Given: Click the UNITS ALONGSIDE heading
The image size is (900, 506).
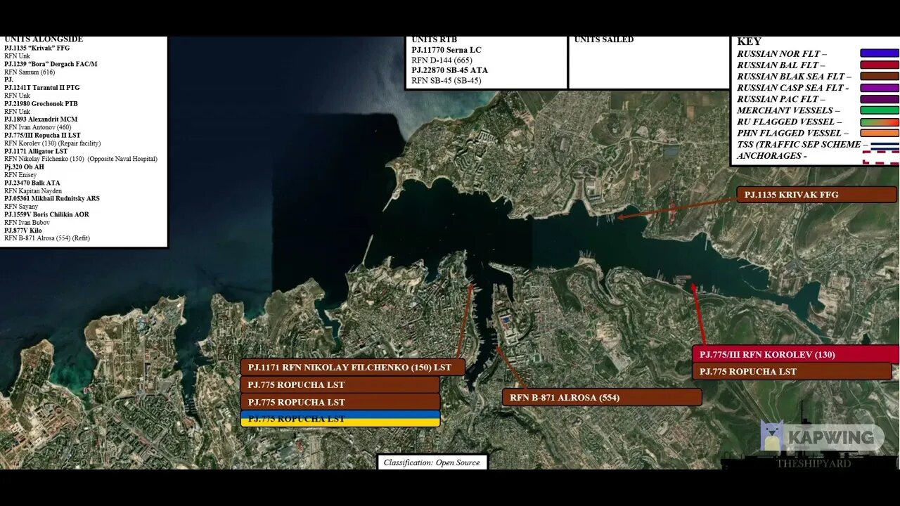Looking at the screenshot, I should tap(44, 39).
